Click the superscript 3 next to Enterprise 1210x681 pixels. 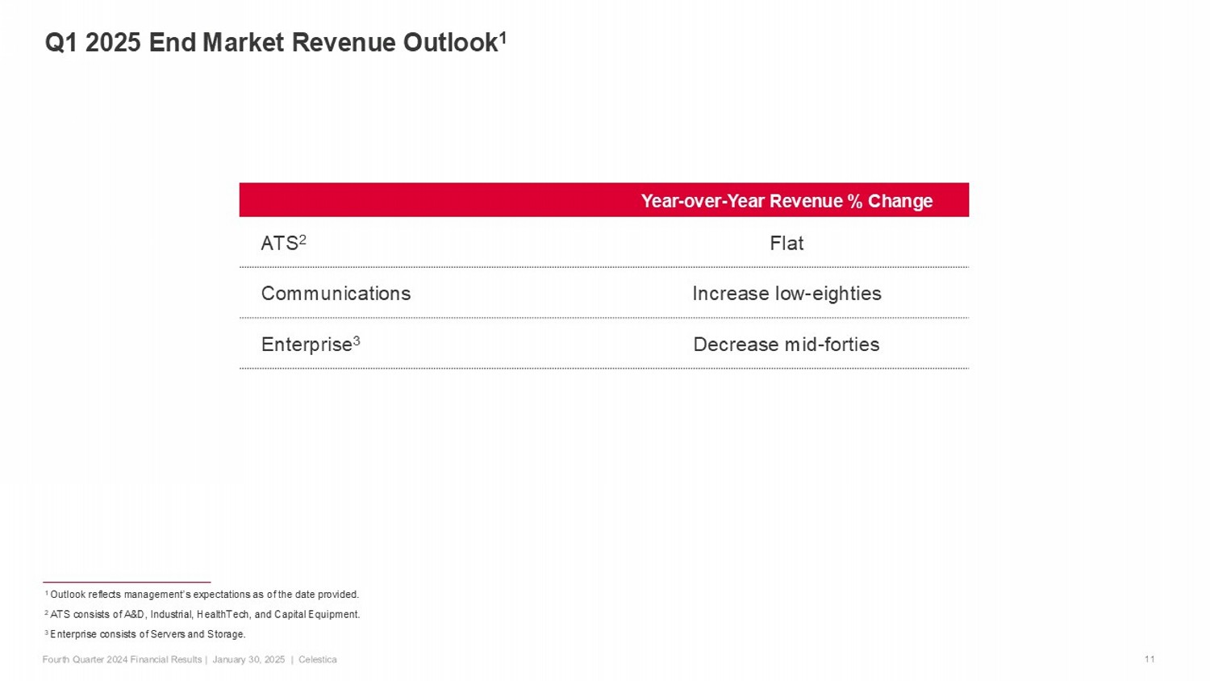357,340
